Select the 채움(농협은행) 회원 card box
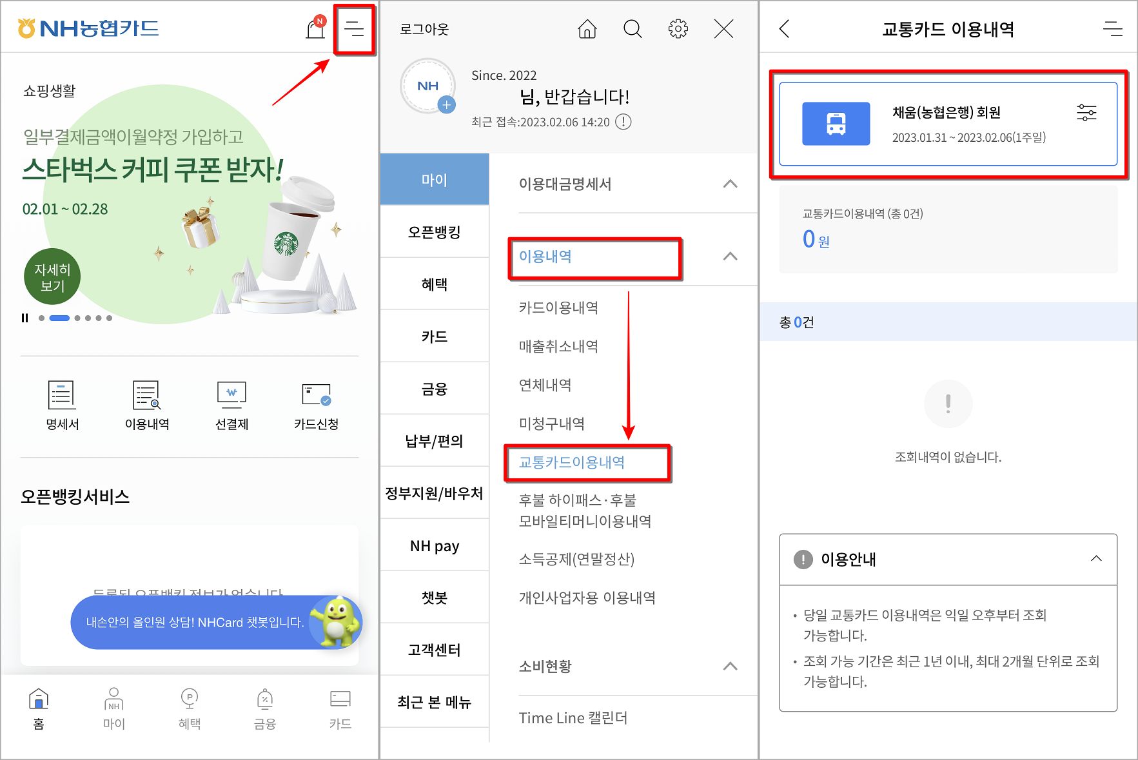 pos(948,124)
